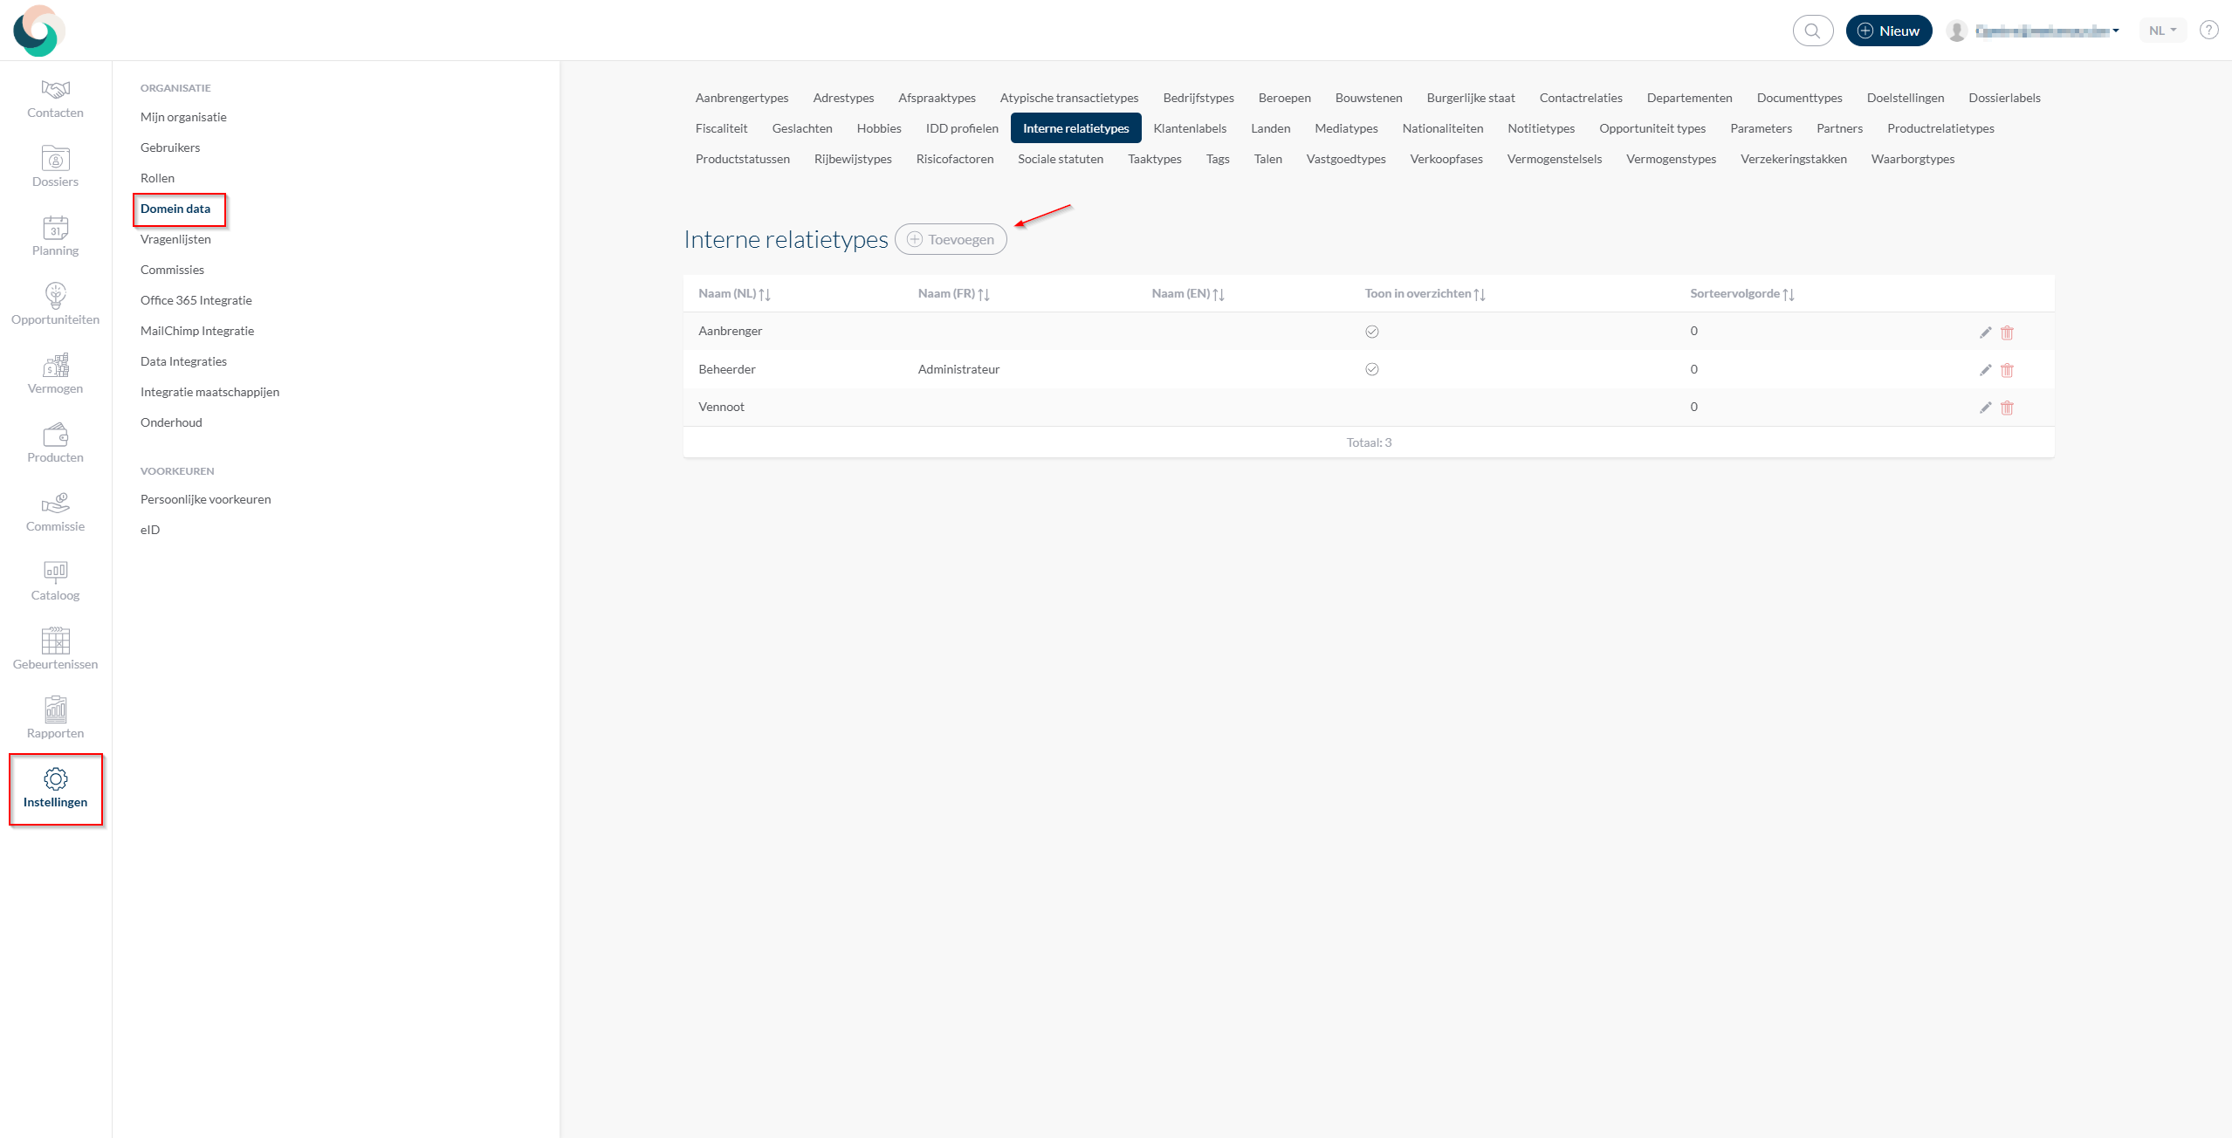Click the Toevoegen button
2232x1138 pixels.
coord(951,239)
